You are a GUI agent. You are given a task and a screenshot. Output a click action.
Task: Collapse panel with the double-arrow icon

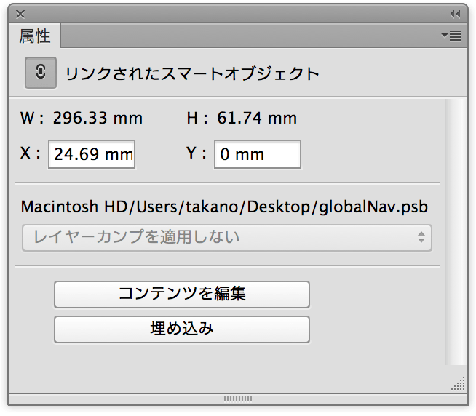click(455, 14)
